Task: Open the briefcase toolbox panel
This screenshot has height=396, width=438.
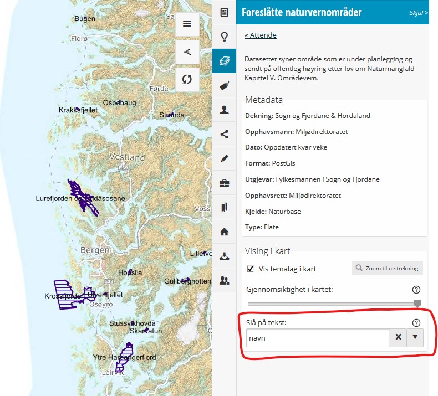Action: 224,183
